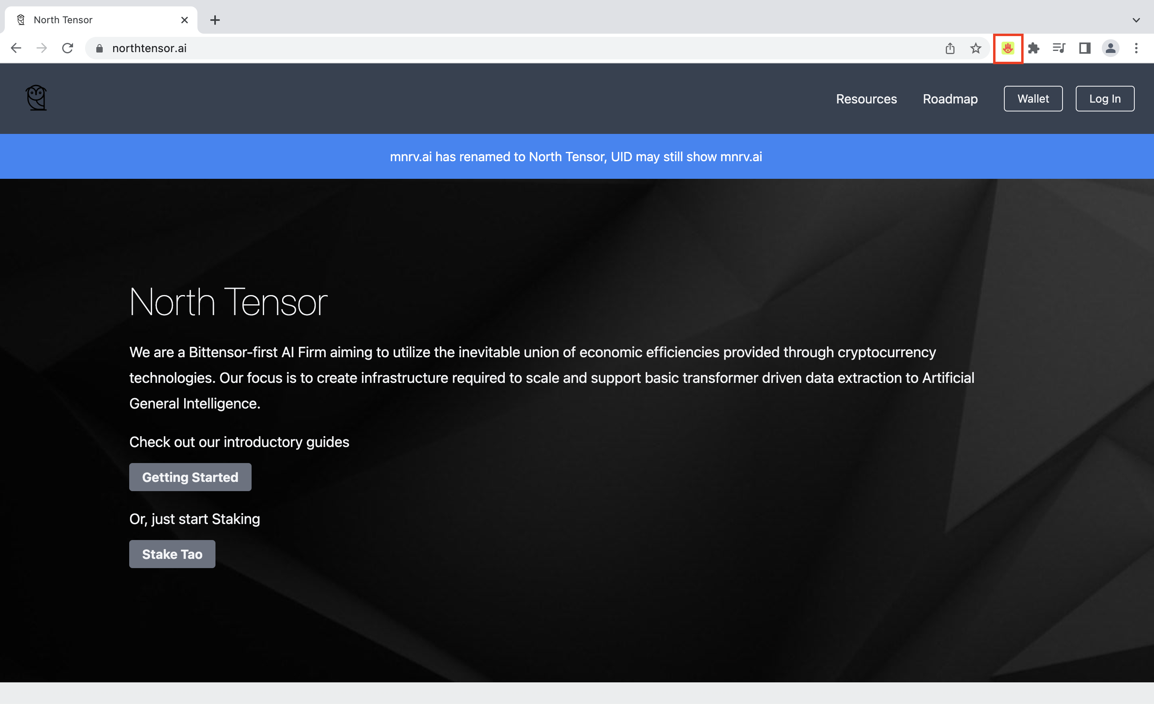The image size is (1154, 704).
Task: Toggle the mnrv.ai rename notice banner
Action: [577, 156]
